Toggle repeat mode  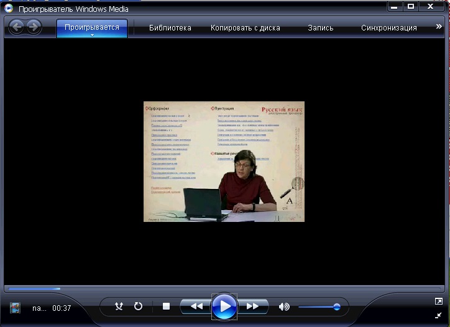click(138, 306)
